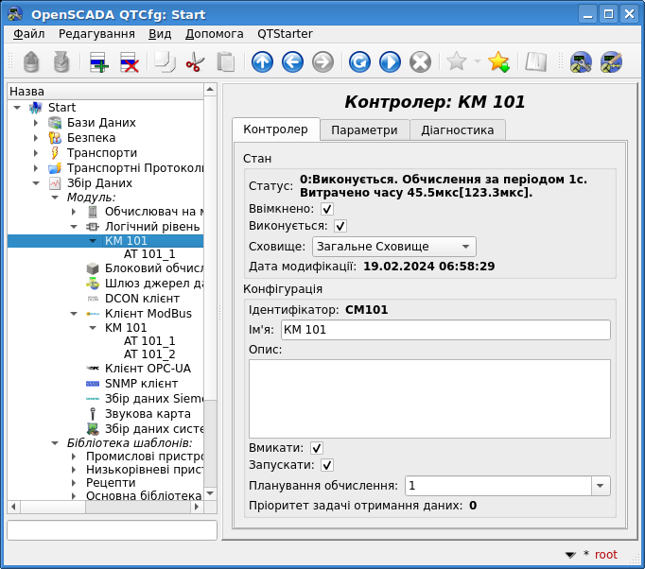Go up with the blue arrow icon
Screen dimensions: 645x569
tap(262, 62)
